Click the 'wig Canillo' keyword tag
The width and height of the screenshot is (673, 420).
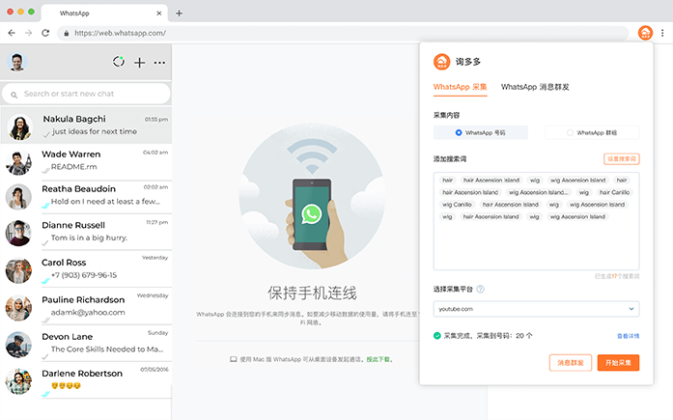point(457,205)
